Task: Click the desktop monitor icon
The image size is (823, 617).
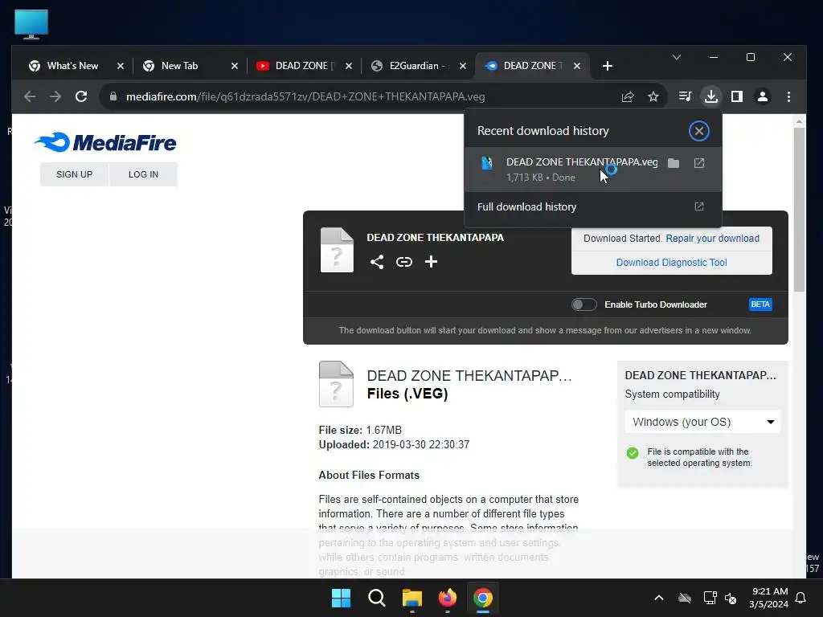Action: click(31, 24)
